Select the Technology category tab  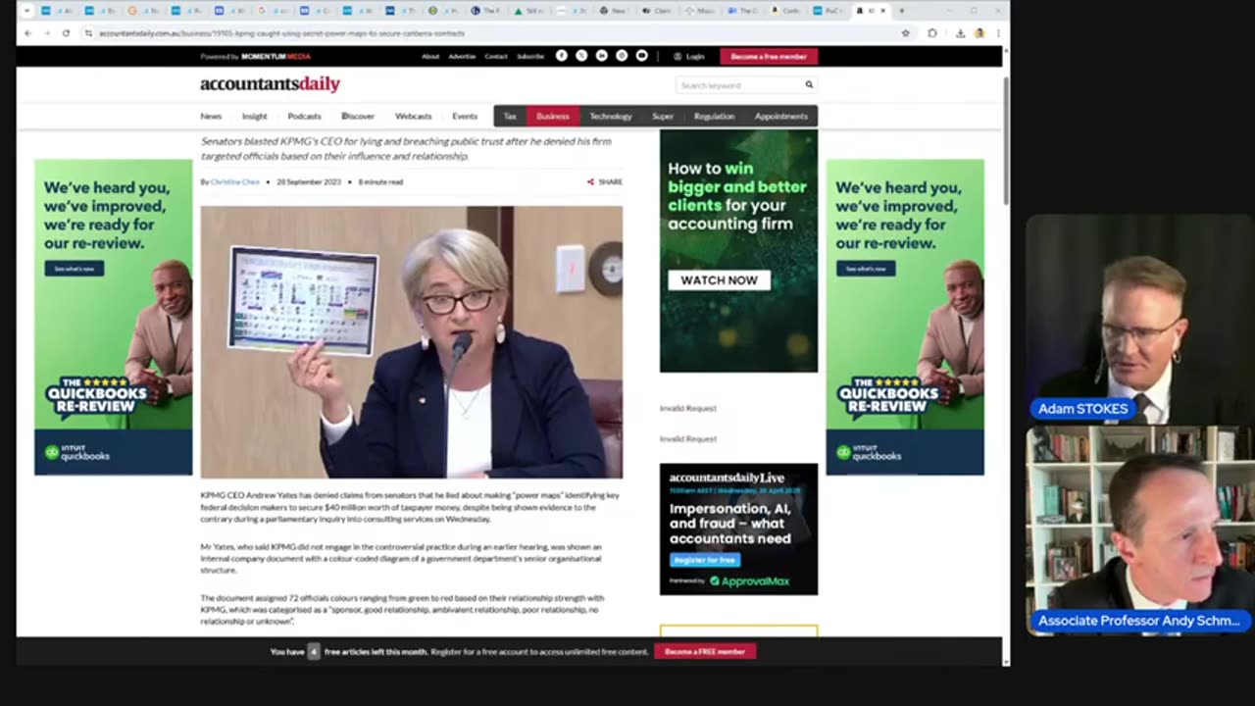point(610,116)
